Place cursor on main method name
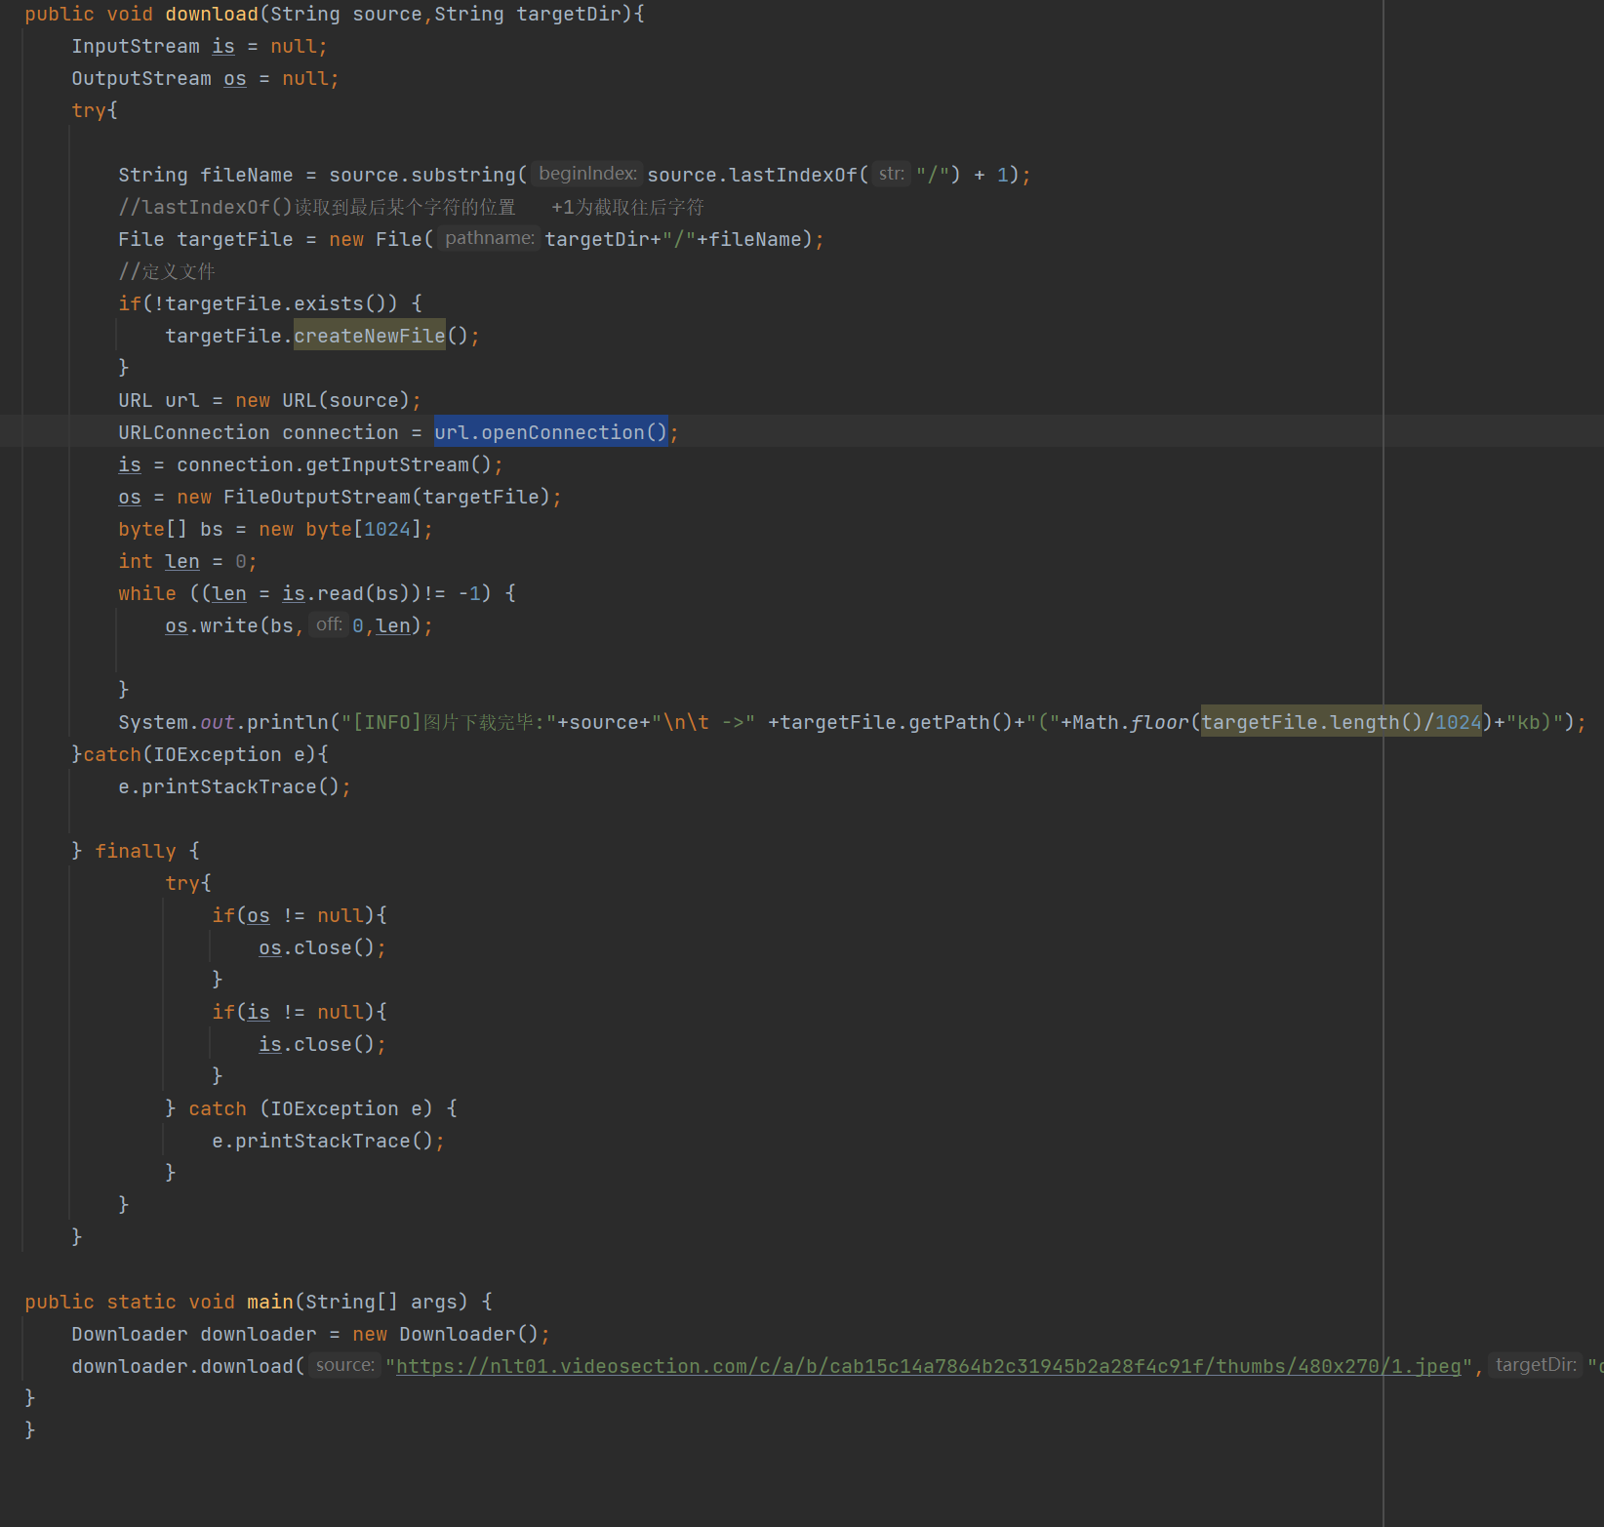The image size is (1604, 1527). pos(269,1302)
